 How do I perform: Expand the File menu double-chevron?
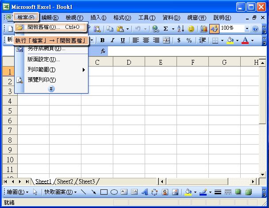(x=51, y=89)
